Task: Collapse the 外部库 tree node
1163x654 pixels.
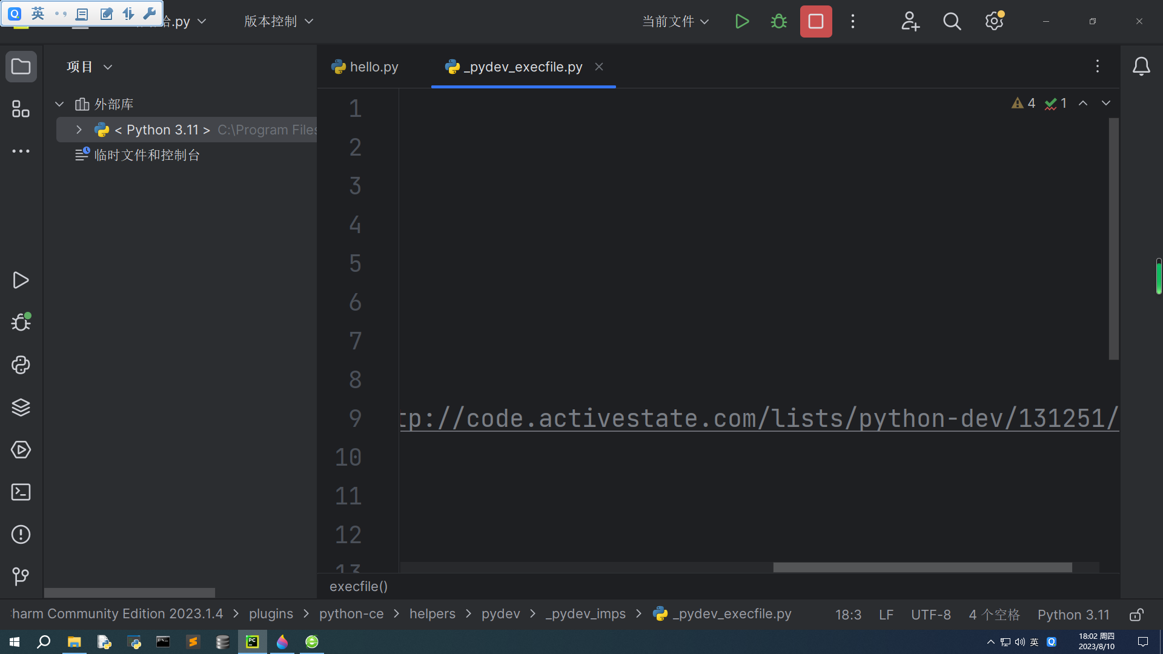Action: tap(59, 104)
